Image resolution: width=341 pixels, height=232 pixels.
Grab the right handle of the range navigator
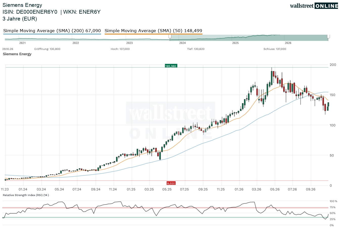[x=329, y=37]
